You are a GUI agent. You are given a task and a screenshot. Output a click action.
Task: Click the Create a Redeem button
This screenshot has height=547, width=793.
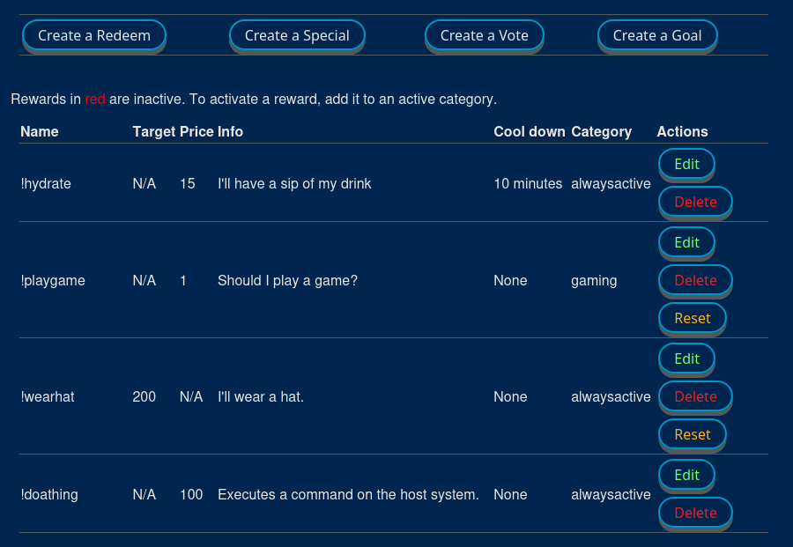pos(94,35)
